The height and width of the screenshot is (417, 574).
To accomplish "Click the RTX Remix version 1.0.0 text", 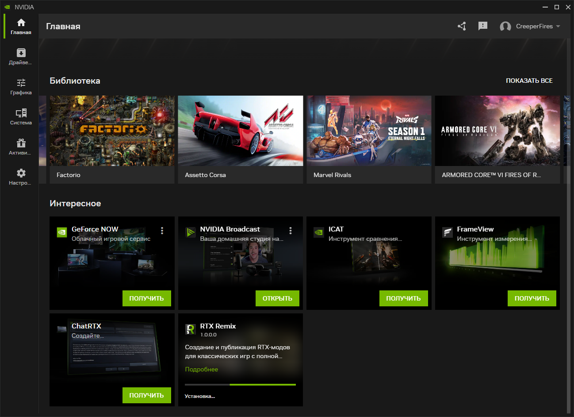I will click(x=208, y=335).
